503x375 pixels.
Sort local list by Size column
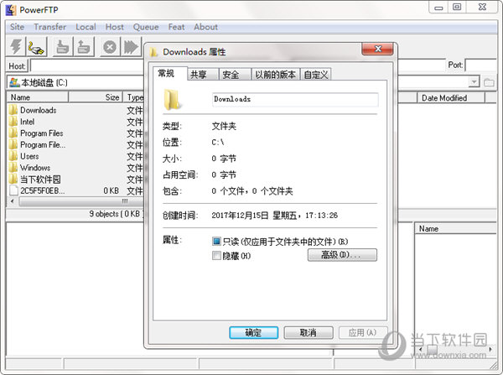pyautogui.click(x=96, y=97)
